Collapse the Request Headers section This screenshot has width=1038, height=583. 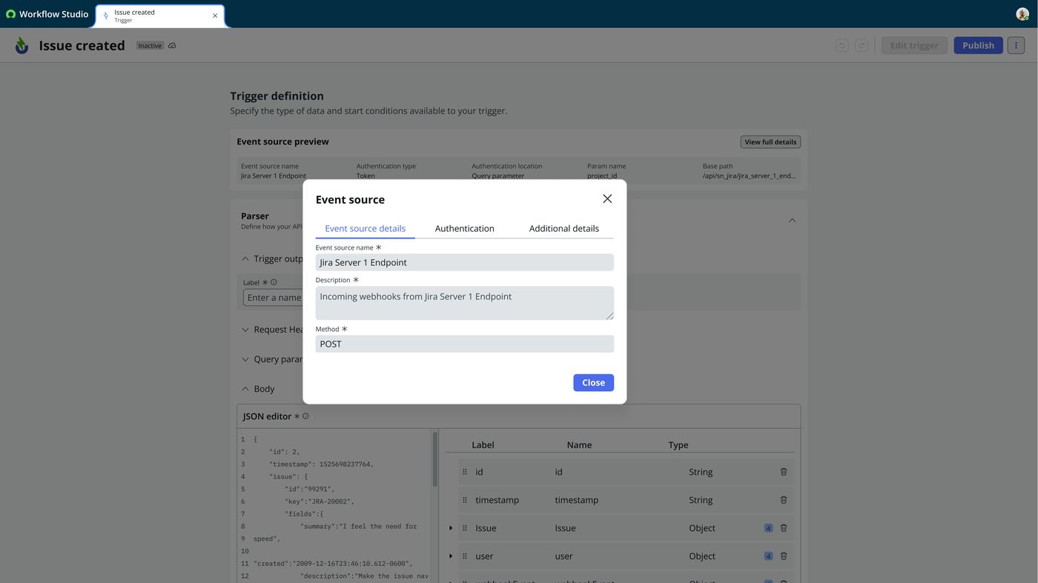point(245,330)
